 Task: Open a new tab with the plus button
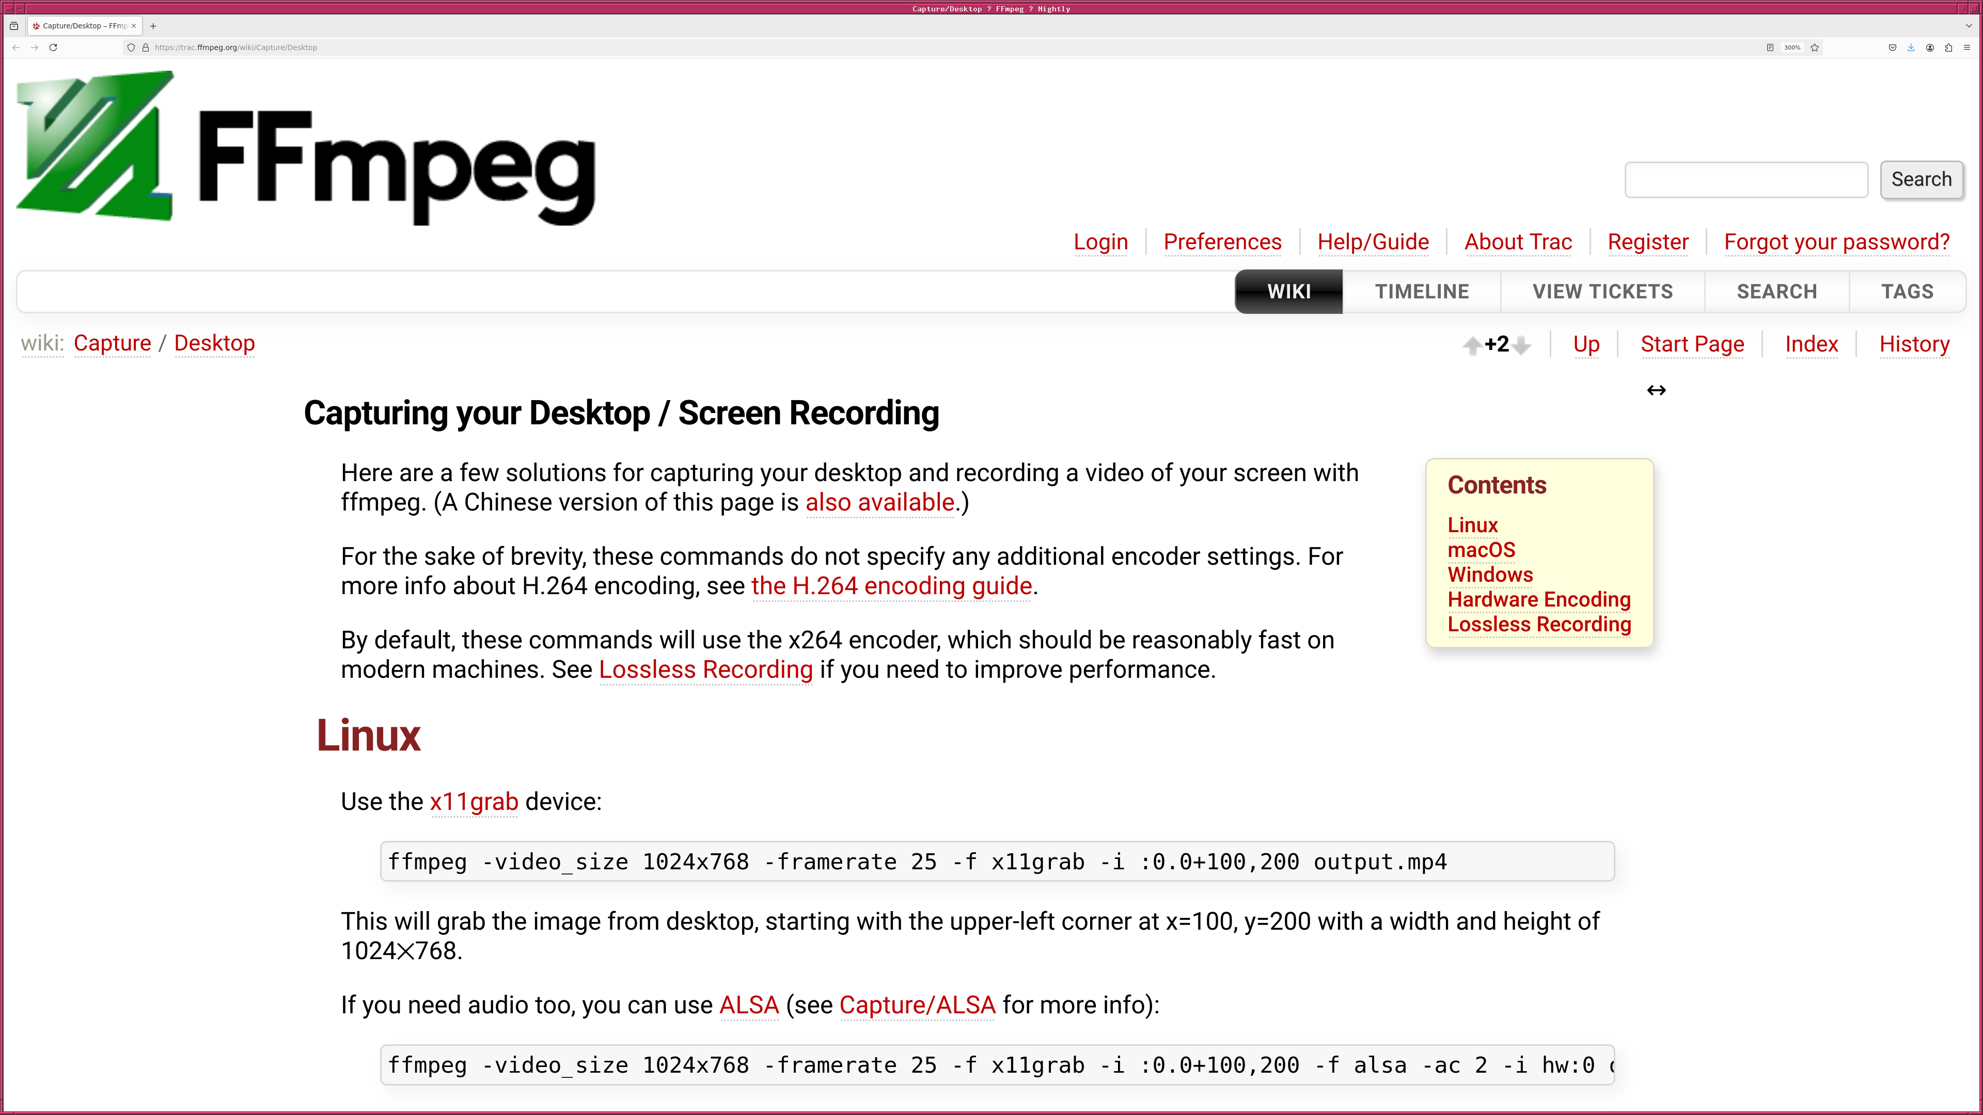[153, 26]
